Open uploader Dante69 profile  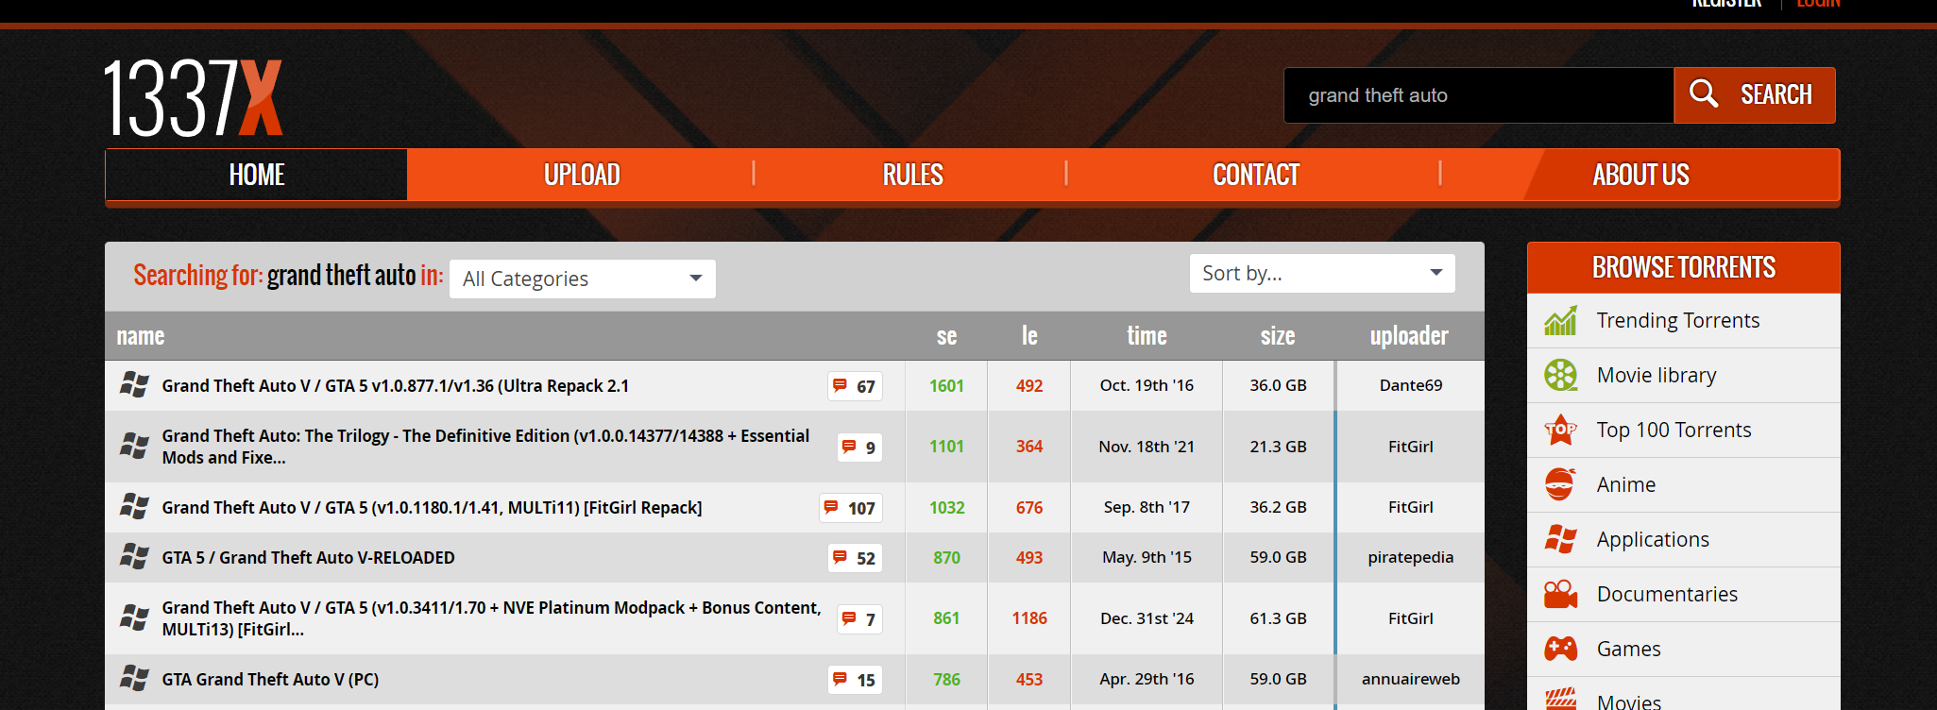[1411, 385]
